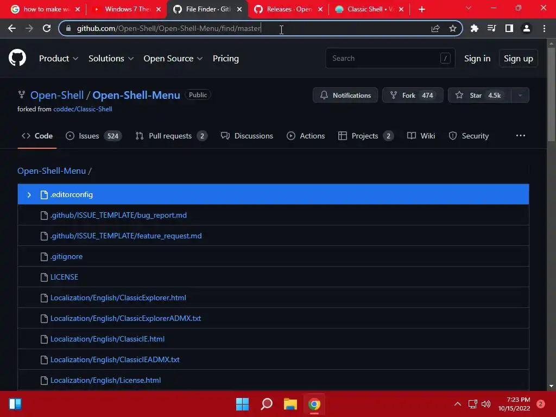Open the Projects tab
556x417 pixels.
click(366, 136)
